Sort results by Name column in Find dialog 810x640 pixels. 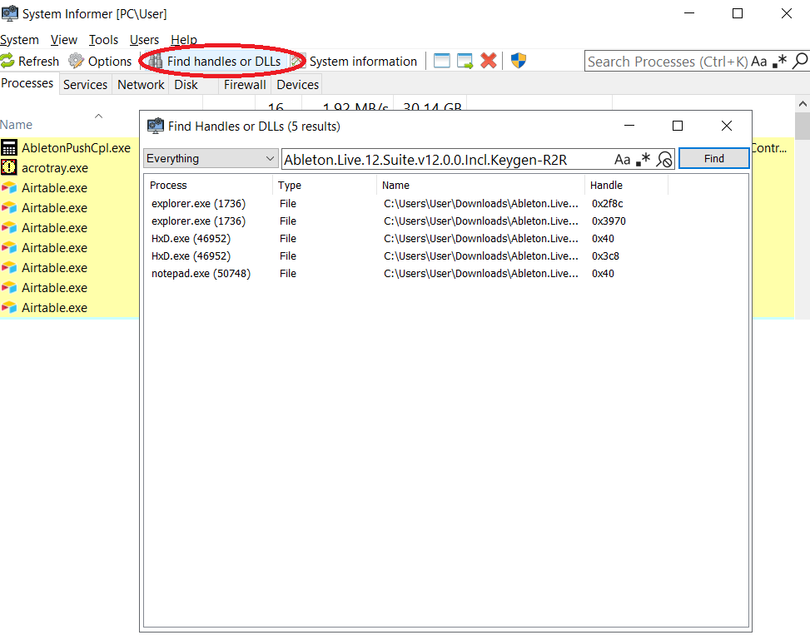coord(481,185)
